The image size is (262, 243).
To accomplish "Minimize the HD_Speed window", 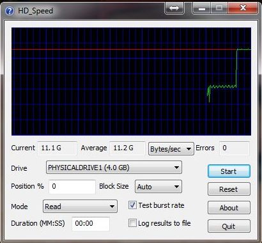I will pos(201,8).
